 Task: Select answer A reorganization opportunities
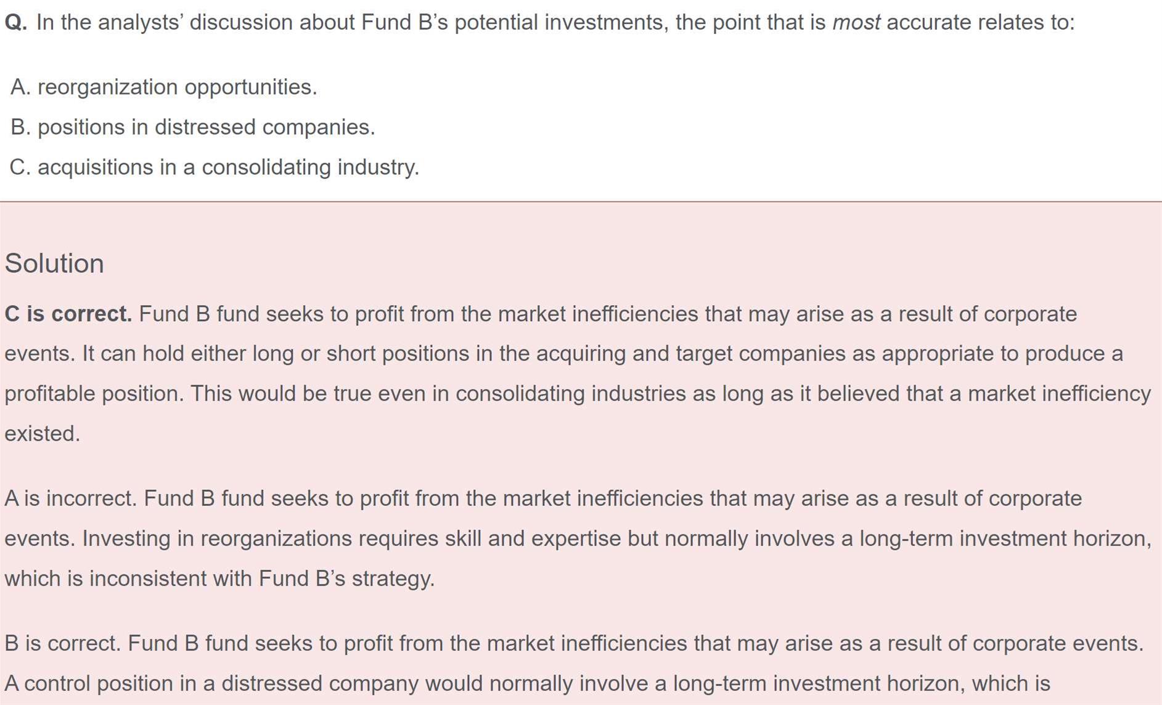point(163,88)
